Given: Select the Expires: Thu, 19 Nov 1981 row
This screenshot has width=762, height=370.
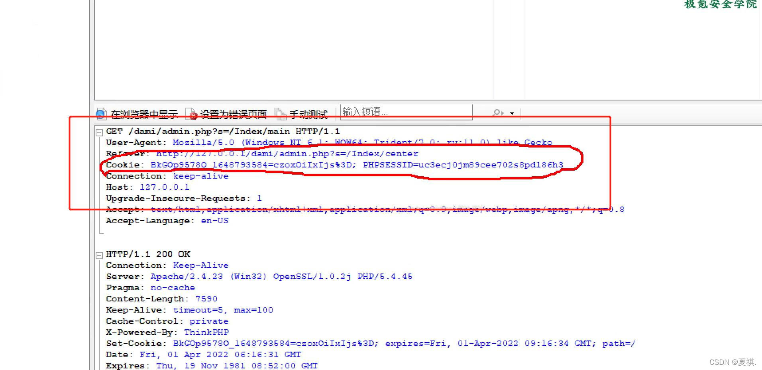Looking at the screenshot, I should pos(212,366).
